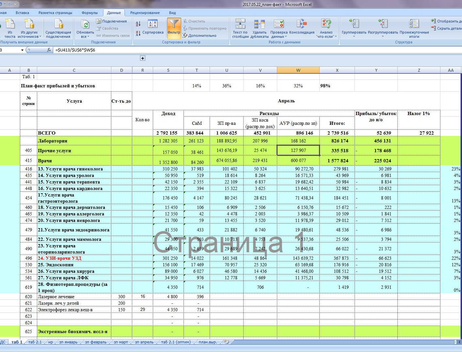The height and width of the screenshot is (352, 462).
Task: Open sheet tab план.выр.
Action: 208,342
